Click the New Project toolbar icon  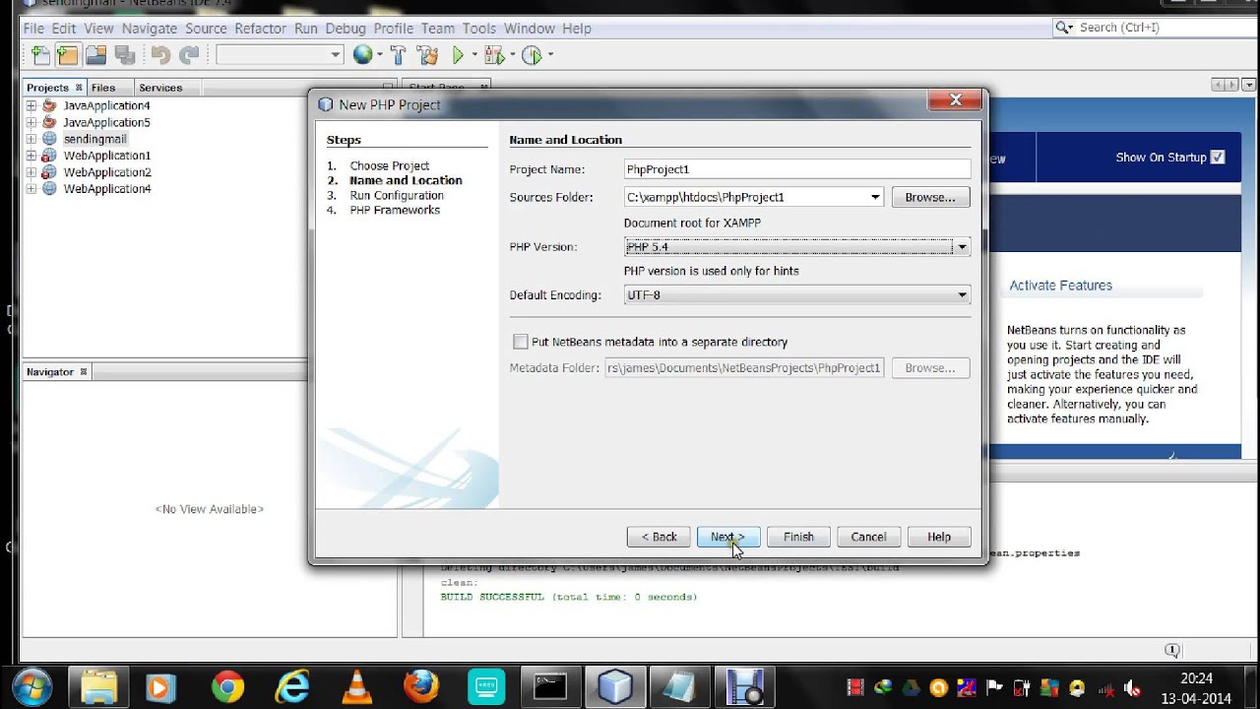tap(68, 55)
